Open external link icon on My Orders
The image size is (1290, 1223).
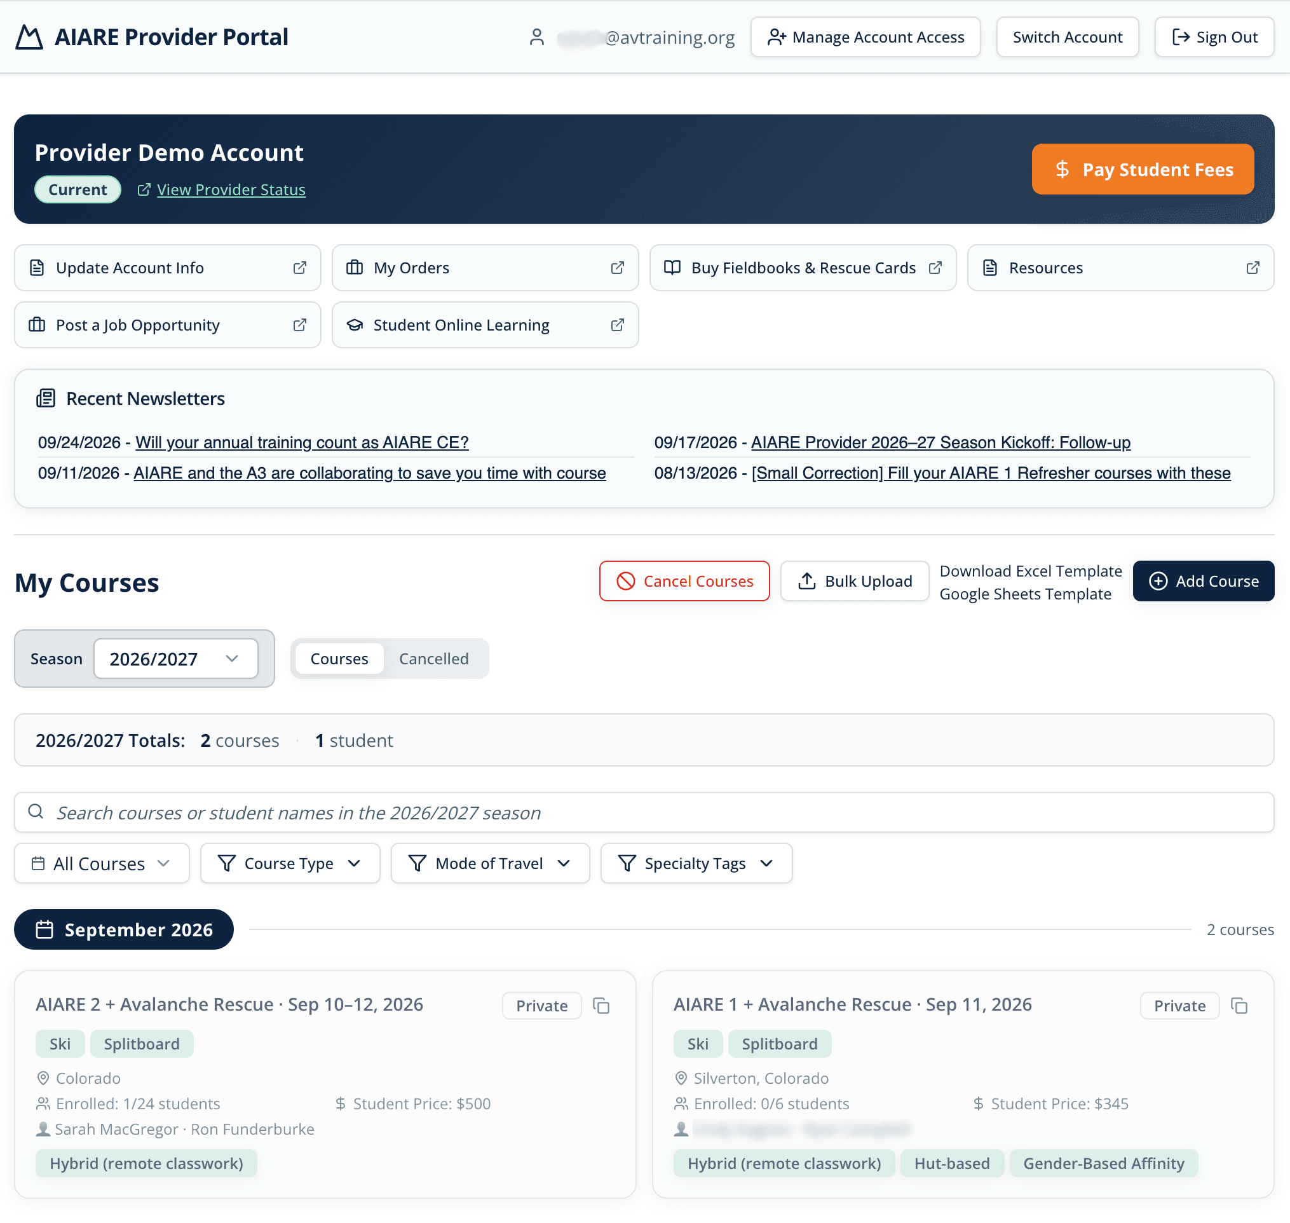pyautogui.click(x=617, y=268)
